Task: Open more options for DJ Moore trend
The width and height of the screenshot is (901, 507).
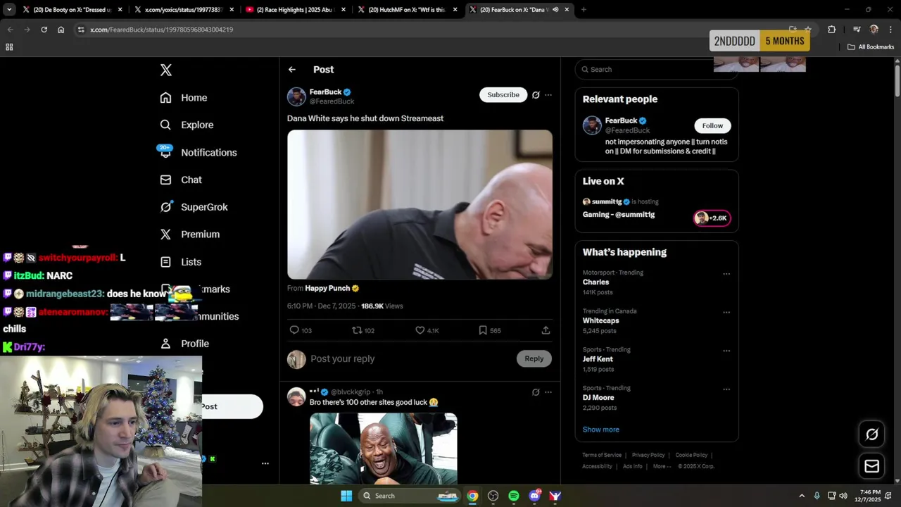Action: tap(726, 389)
